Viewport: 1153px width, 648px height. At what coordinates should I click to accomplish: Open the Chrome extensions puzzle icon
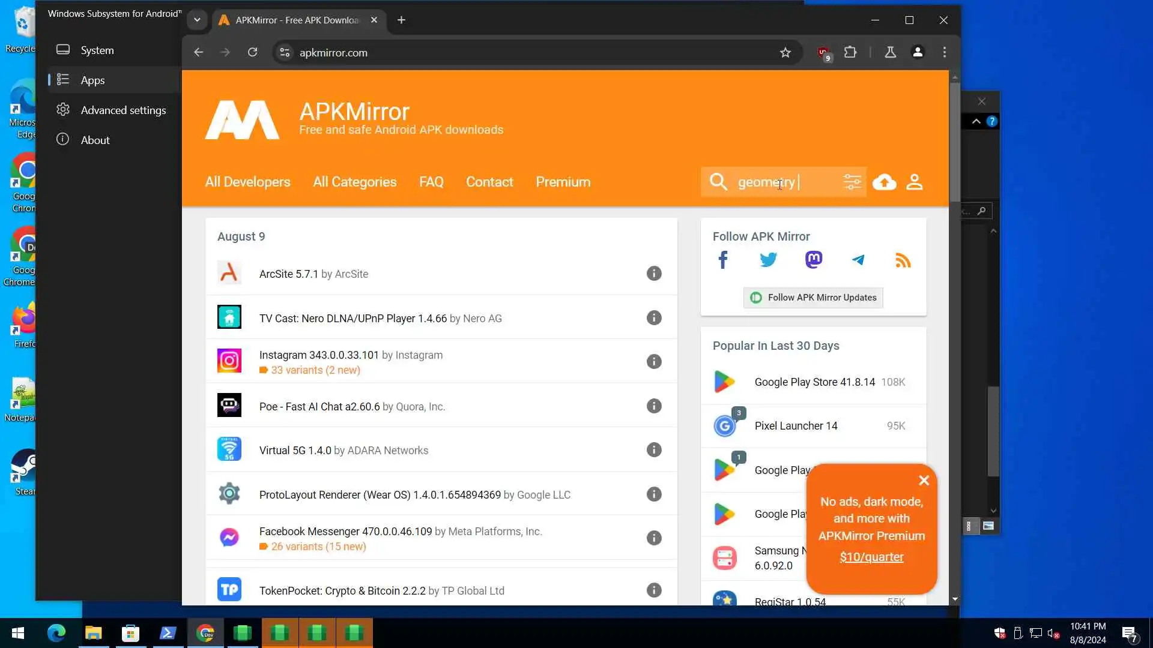850,52
